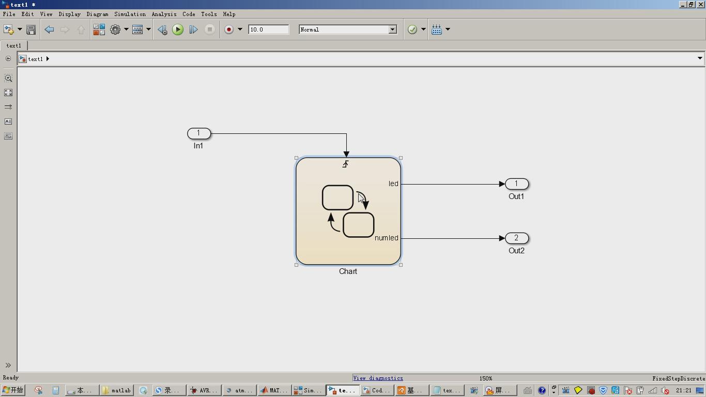Click the simulation stop time field

tap(268, 29)
